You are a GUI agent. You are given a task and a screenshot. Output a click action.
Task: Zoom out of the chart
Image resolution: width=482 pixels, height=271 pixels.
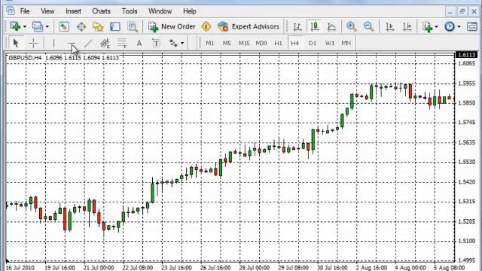tap(368, 27)
